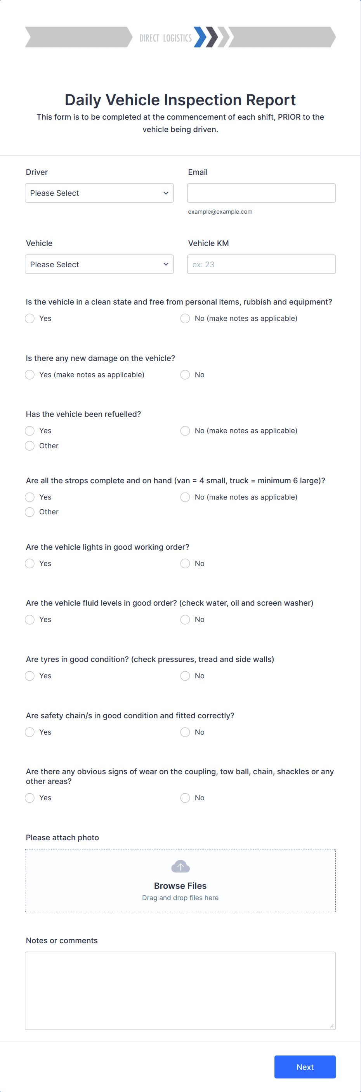This screenshot has height=1092, width=361.
Task: Select No for vehicle lights question
Action: [x=185, y=563]
